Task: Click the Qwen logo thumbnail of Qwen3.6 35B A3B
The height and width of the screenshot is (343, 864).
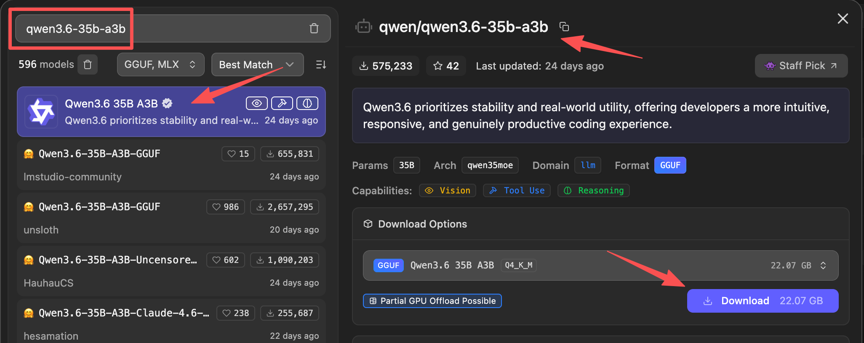Action: 41,112
